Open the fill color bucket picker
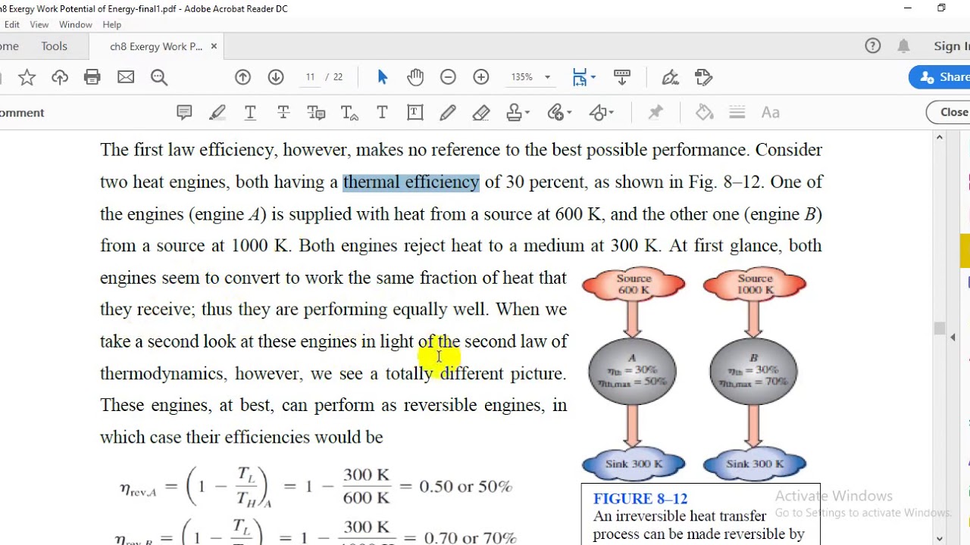Screen dimensions: 970x545 pos(705,113)
